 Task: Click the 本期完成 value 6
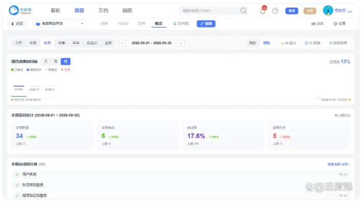pos(103,136)
